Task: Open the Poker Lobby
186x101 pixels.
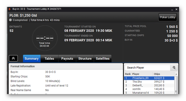Action: [167, 17]
